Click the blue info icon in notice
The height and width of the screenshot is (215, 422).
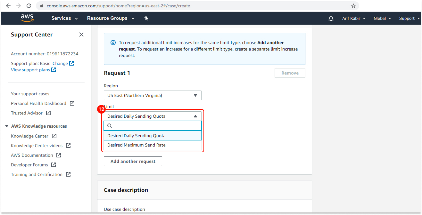pyautogui.click(x=113, y=43)
